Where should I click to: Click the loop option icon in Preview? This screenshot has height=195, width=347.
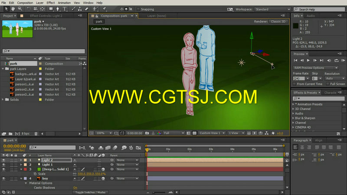point(337,60)
